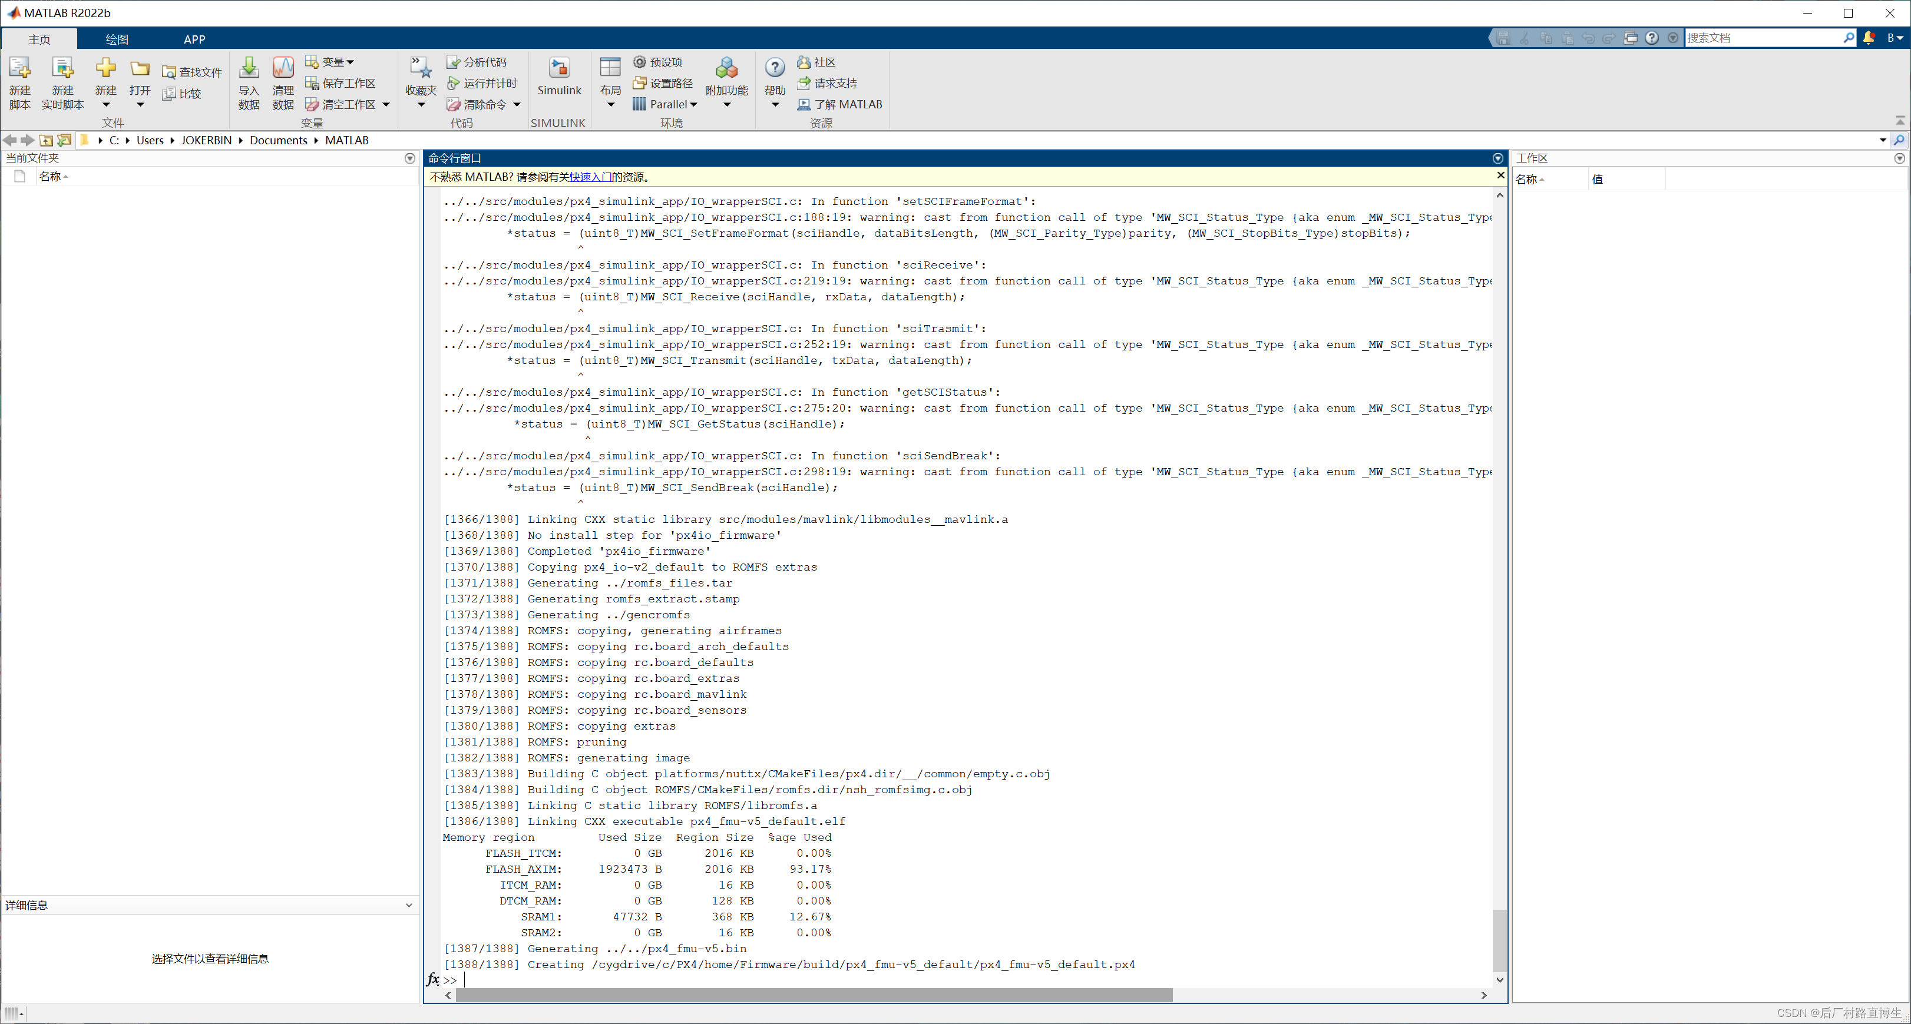1911x1024 pixels.
Task: Click 分析代码 (Analyze Code)
Action: click(477, 62)
